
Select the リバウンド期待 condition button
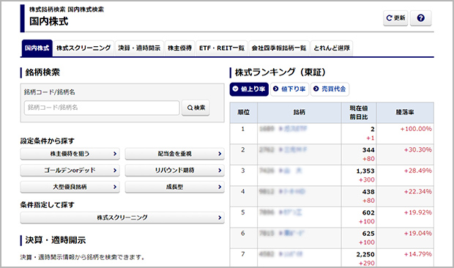174,170
